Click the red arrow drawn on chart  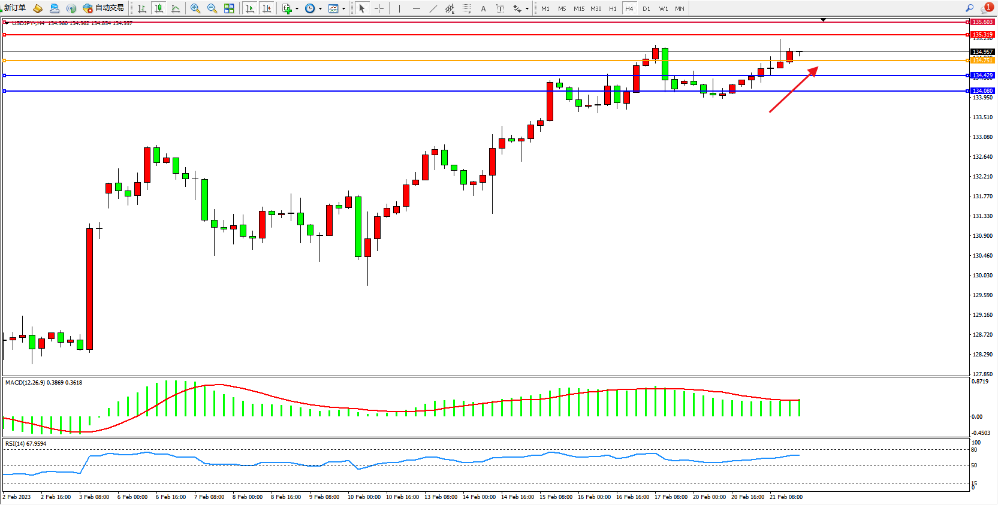tap(792, 90)
